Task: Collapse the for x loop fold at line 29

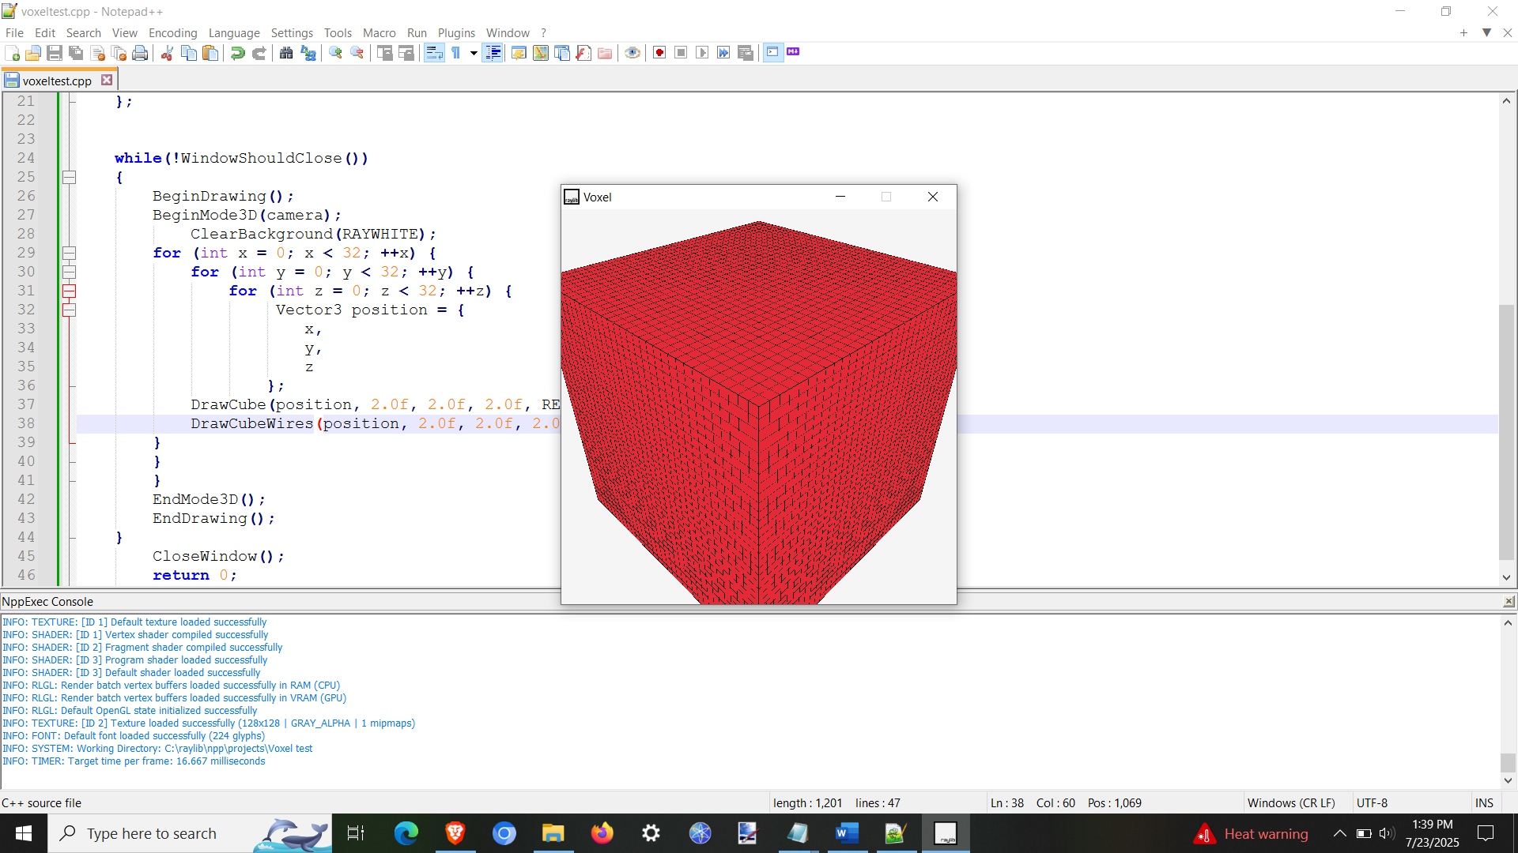Action: tap(70, 253)
